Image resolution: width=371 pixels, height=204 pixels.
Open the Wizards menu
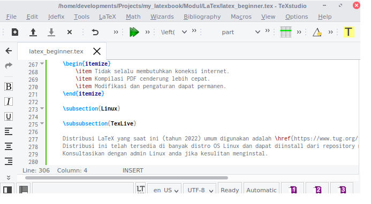coord(162,17)
